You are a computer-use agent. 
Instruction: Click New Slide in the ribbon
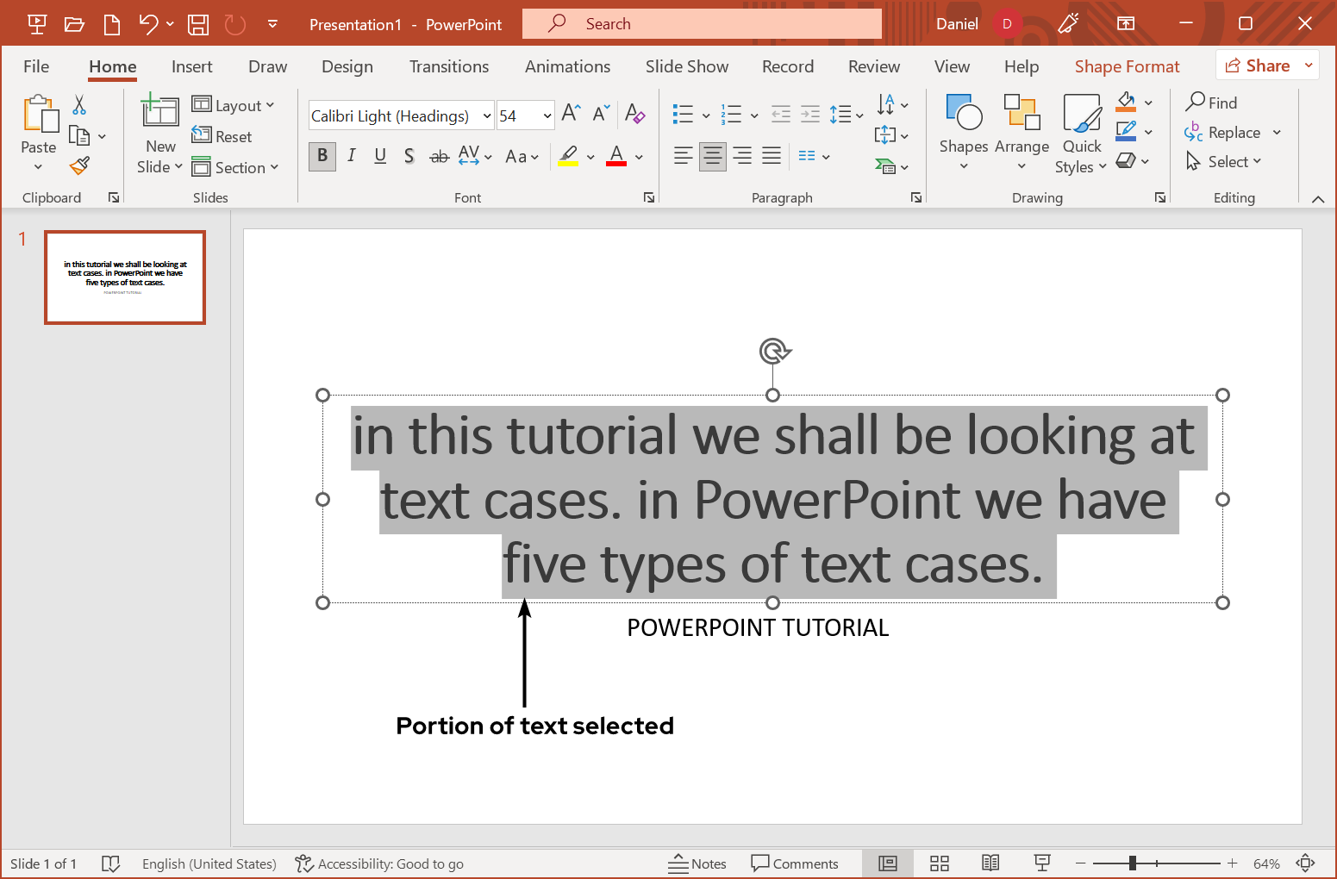point(159,131)
